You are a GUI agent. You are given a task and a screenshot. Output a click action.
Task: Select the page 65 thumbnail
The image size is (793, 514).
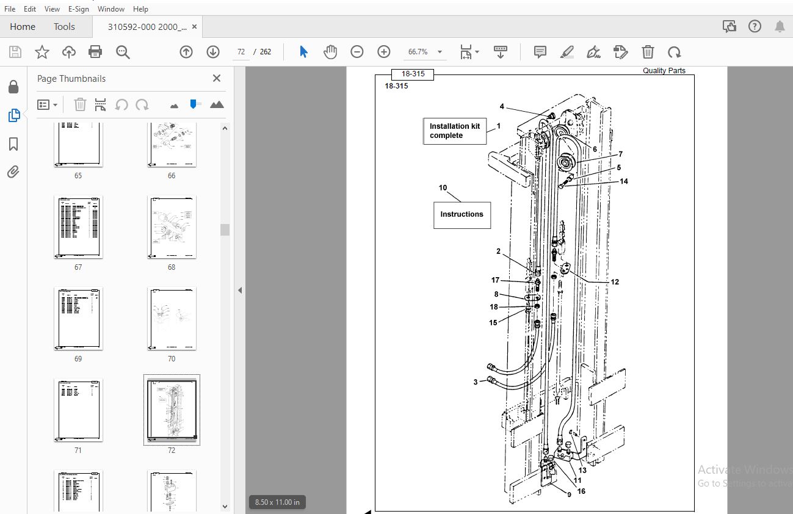point(78,145)
